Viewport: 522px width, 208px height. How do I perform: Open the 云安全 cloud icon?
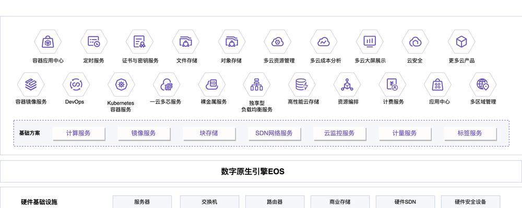(415, 42)
